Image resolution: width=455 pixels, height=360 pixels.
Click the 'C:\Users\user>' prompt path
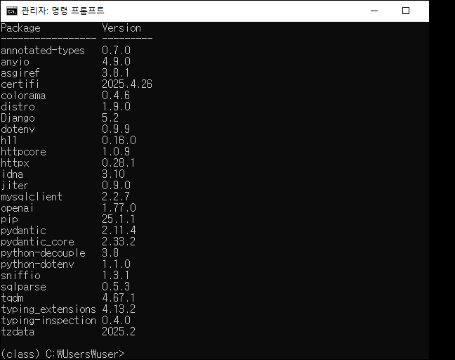(85, 354)
